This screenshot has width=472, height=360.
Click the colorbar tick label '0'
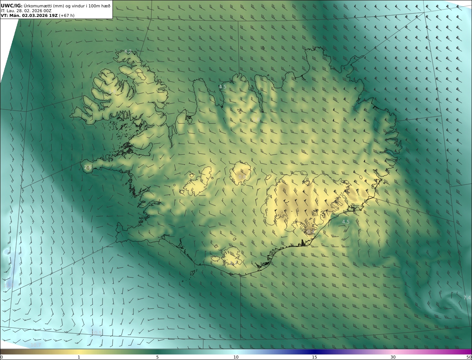pos(1,357)
